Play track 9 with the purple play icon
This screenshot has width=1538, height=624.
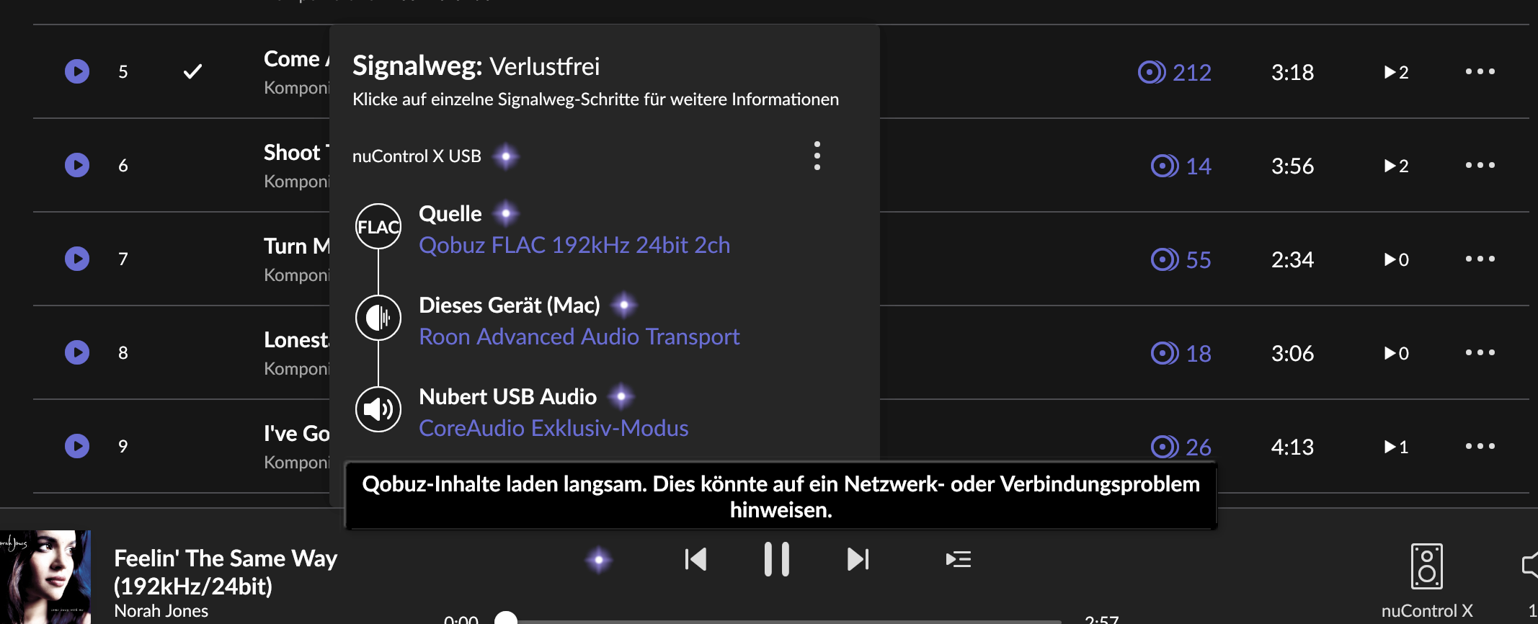click(77, 446)
